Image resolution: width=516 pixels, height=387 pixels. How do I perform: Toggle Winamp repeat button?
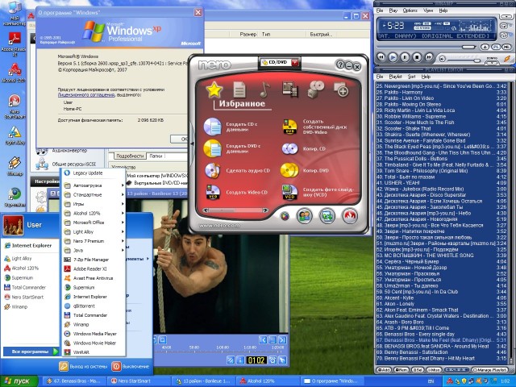pos(504,26)
